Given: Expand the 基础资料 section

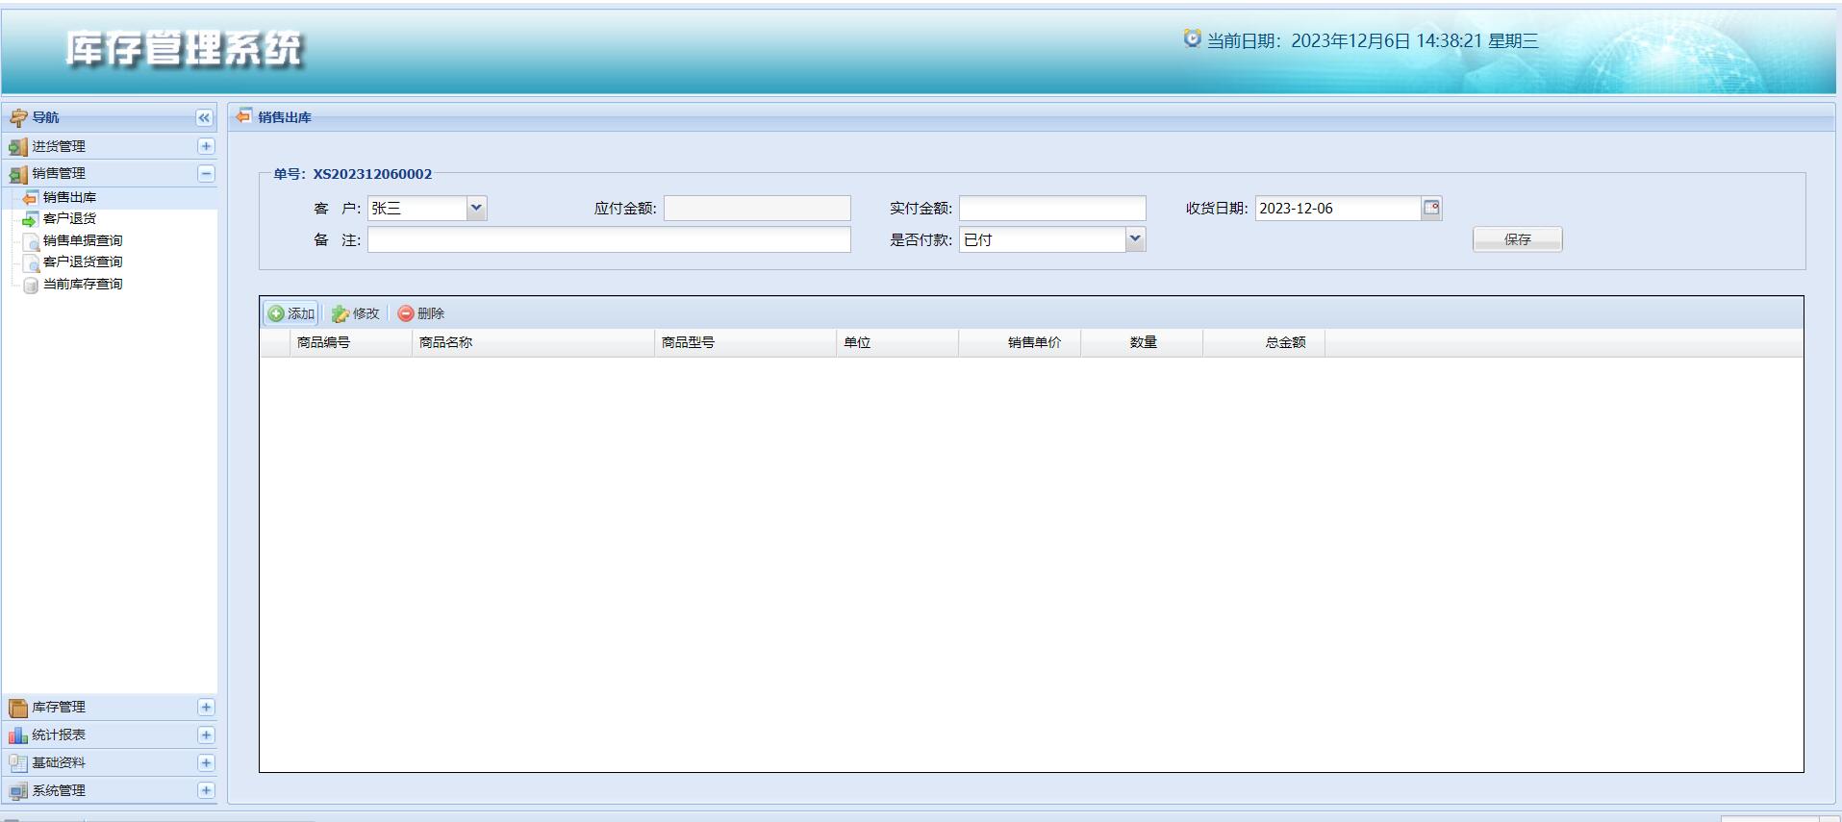Looking at the screenshot, I should tap(206, 763).
